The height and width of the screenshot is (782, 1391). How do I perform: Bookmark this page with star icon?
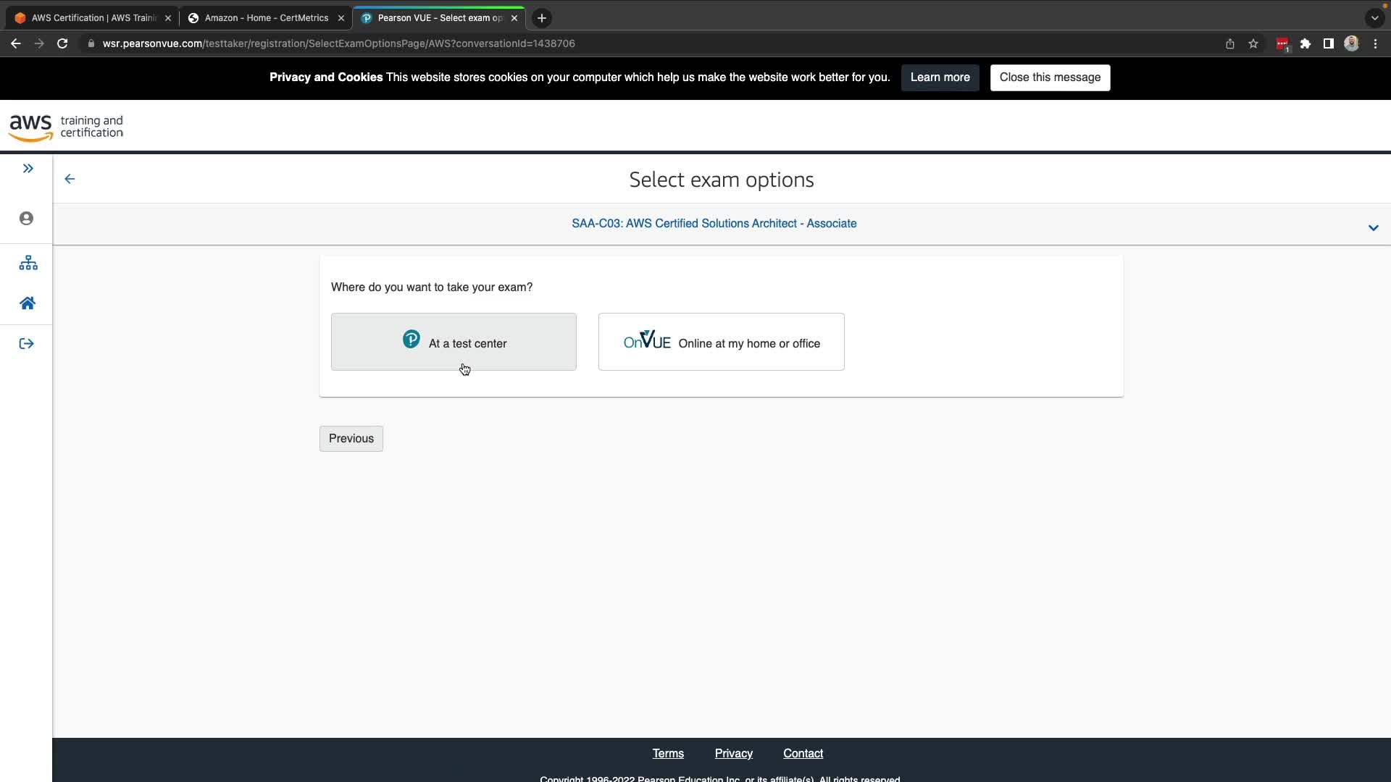click(1253, 43)
